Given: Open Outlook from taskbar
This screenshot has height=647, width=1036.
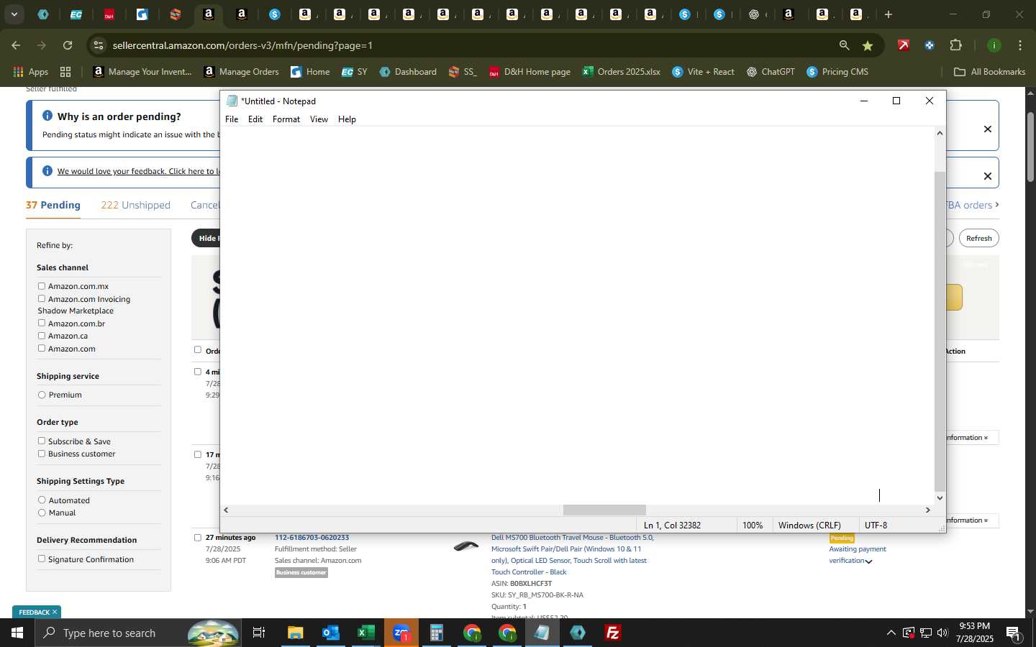Looking at the screenshot, I should coord(331,633).
